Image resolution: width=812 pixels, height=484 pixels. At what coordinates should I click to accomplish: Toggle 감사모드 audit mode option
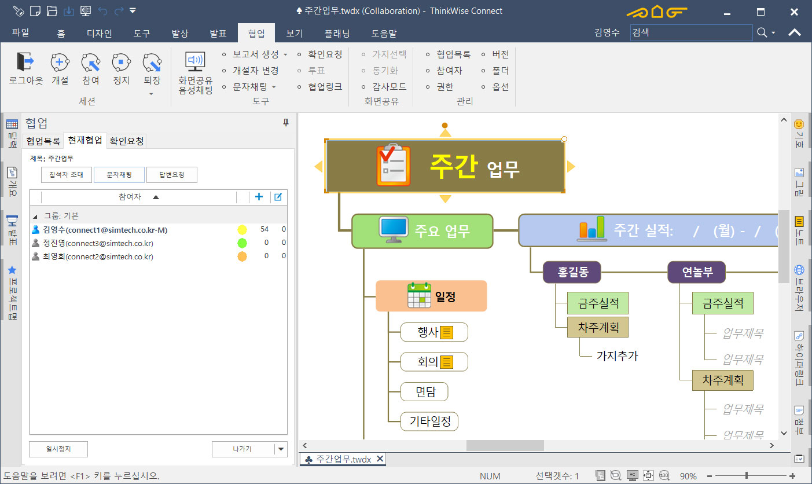[x=384, y=87]
